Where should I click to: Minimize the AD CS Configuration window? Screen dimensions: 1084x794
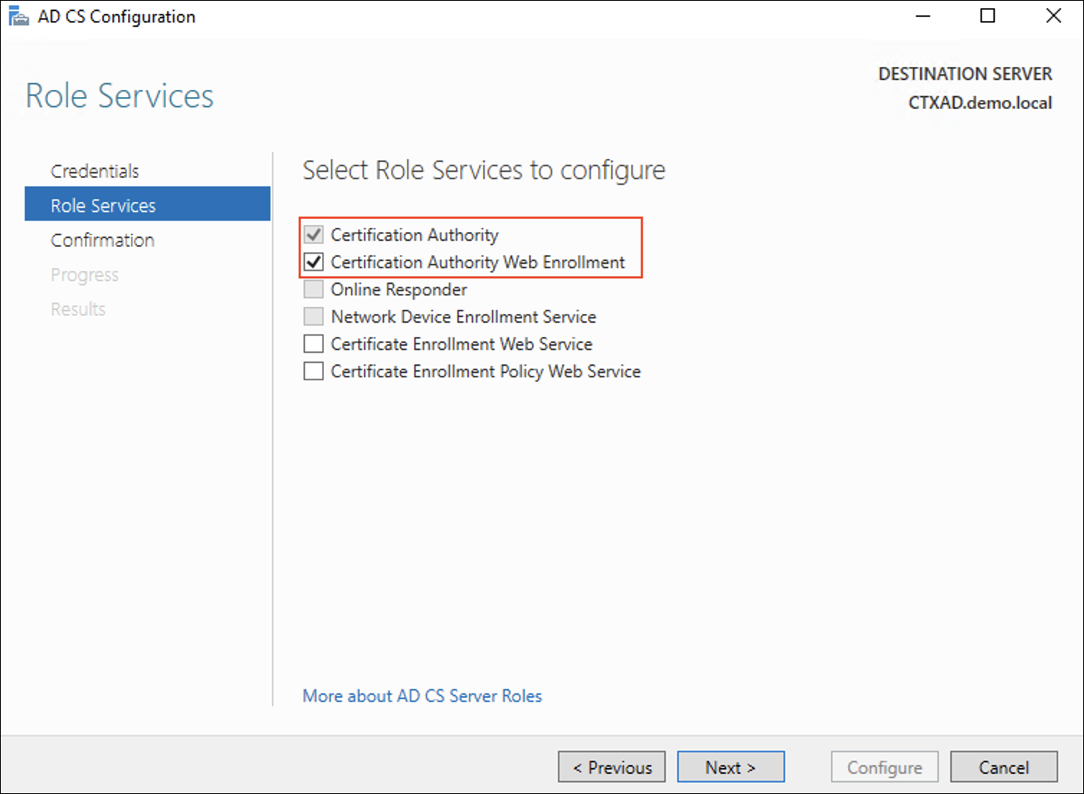click(923, 16)
